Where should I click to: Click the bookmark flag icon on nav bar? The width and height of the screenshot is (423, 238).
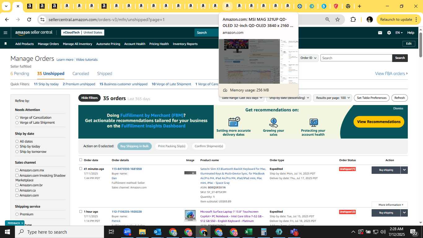pyautogui.click(x=6, y=44)
